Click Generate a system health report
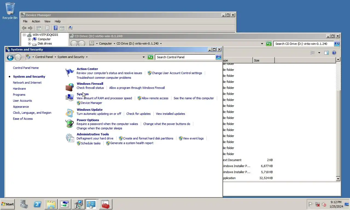Viewport: 350px width, 210px height. coord(132,143)
